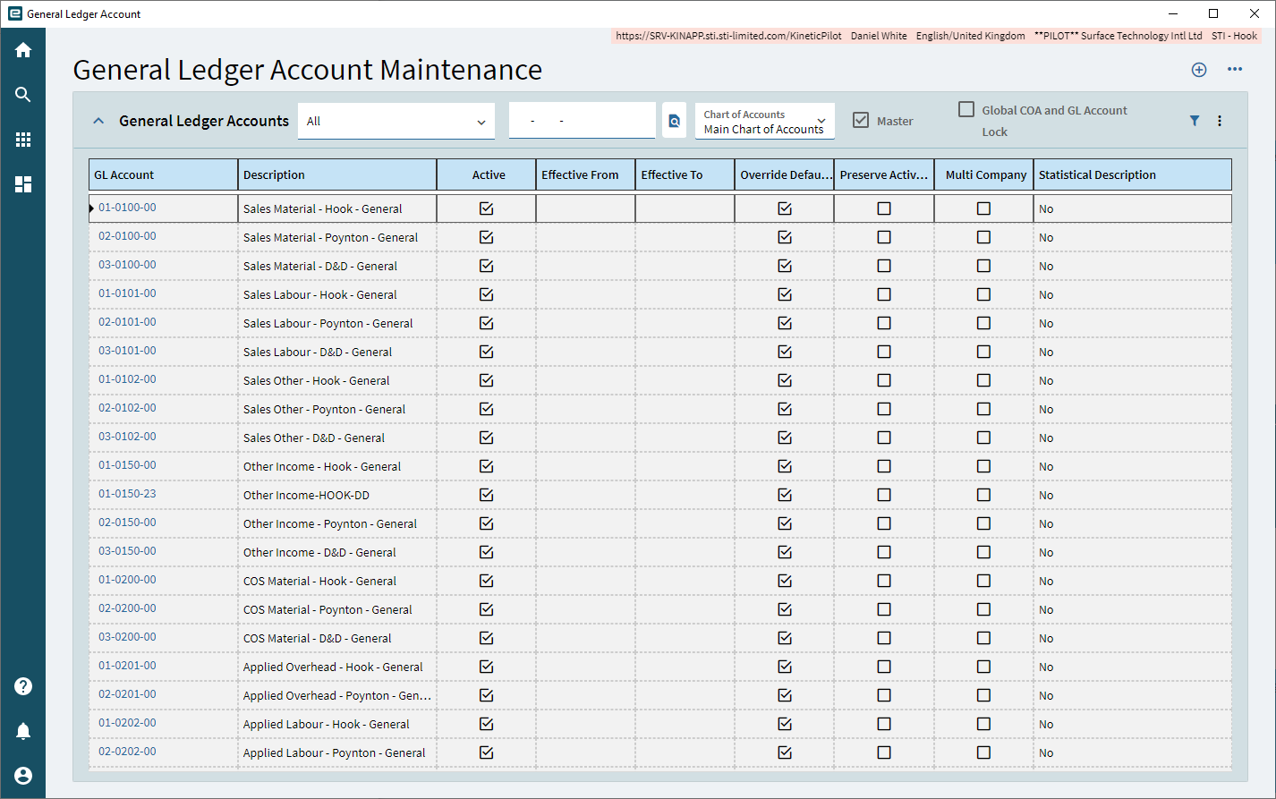Open the All accounts dropdown
The height and width of the screenshot is (799, 1276).
click(x=396, y=120)
